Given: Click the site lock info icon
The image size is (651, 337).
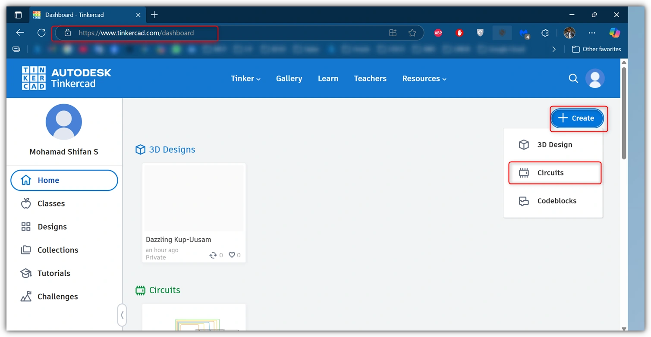Looking at the screenshot, I should [x=67, y=33].
